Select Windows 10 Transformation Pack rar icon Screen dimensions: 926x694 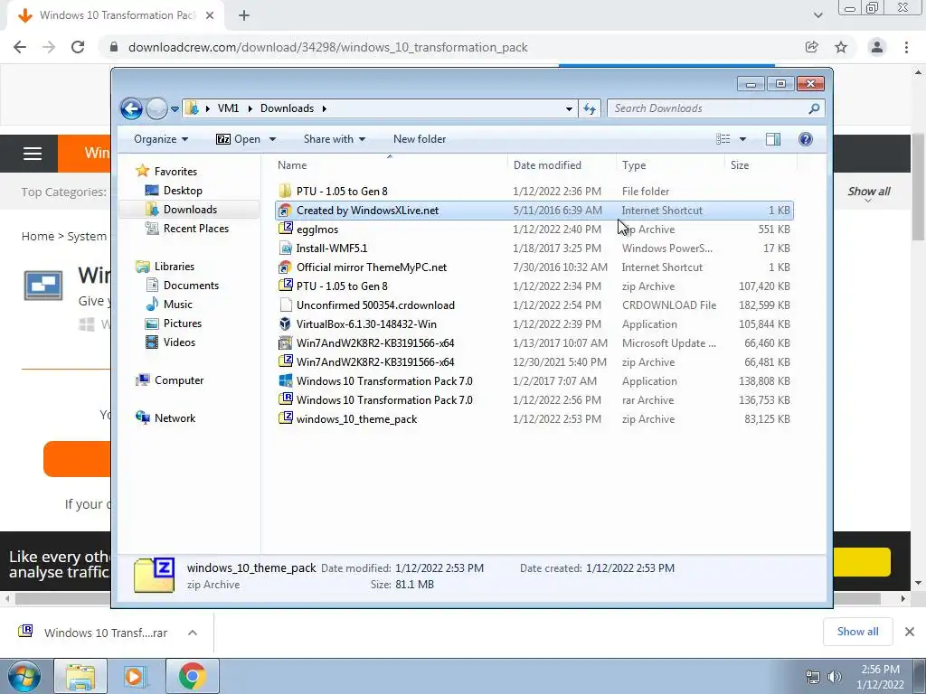coord(285,399)
